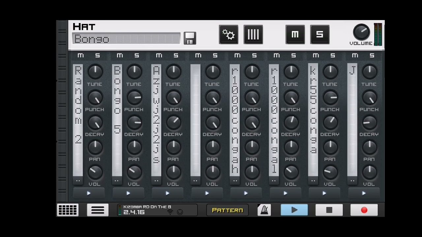The width and height of the screenshot is (422, 237).
Task: Open sample menu dots under kr55conga
Action: (x=313, y=180)
